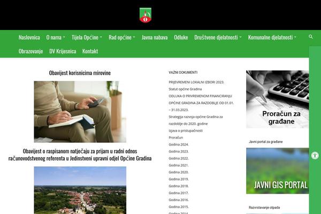321x214 pixels.
Task: Go to Obrazovanje page
Action: point(30,51)
